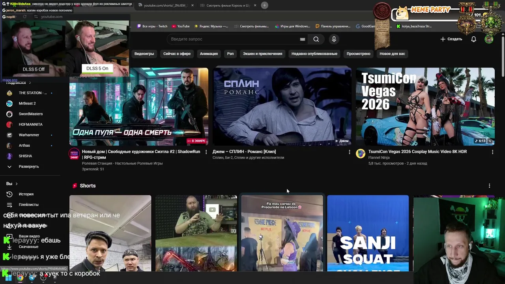Viewport: 505px width, 284px height.
Task: Open SwordMasters subscription
Action: (30, 114)
